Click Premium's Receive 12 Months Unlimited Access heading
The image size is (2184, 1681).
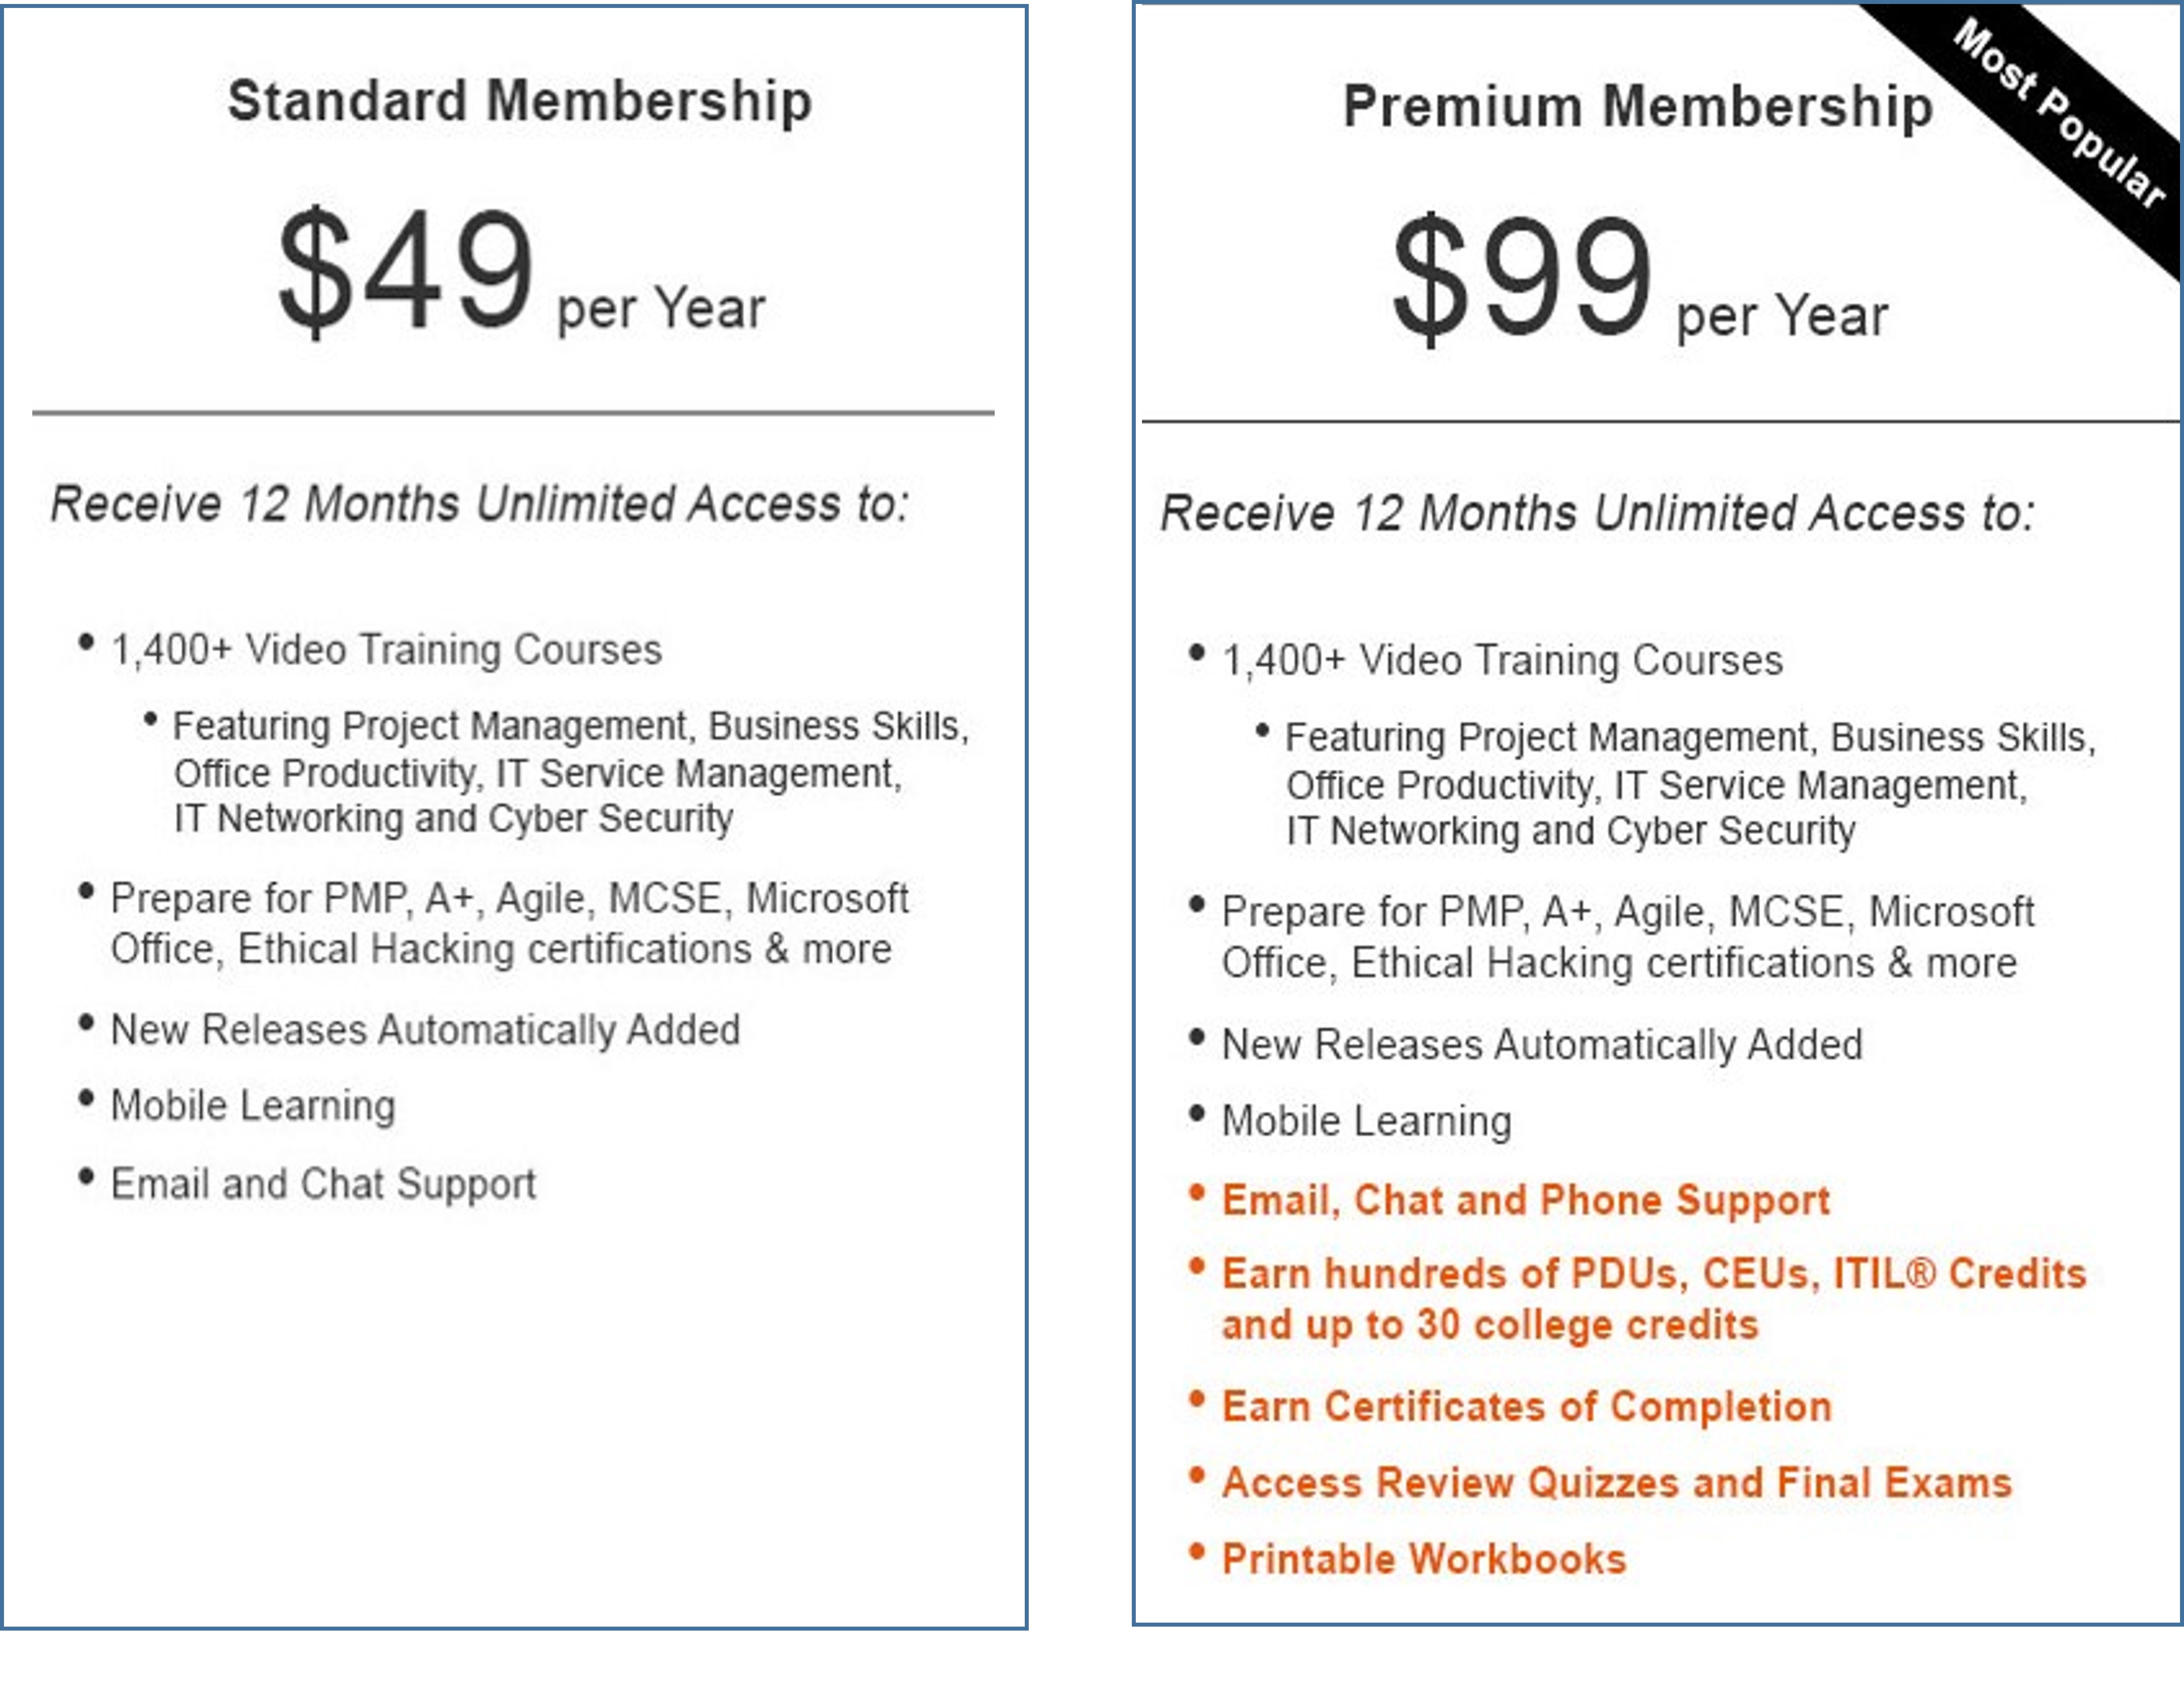point(1597,514)
